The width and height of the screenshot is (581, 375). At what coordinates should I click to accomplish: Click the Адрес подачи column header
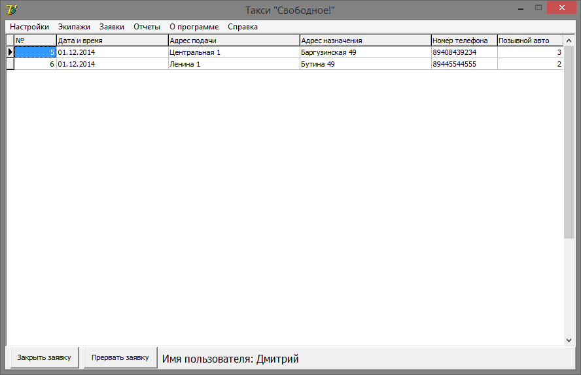[234, 41]
